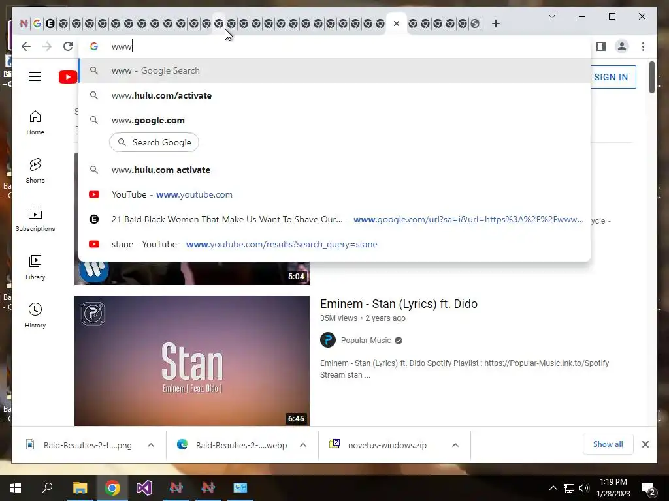This screenshot has height=501, width=669.
Task: Select the 'stane - YouTube' suggestion
Action: coord(334,244)
